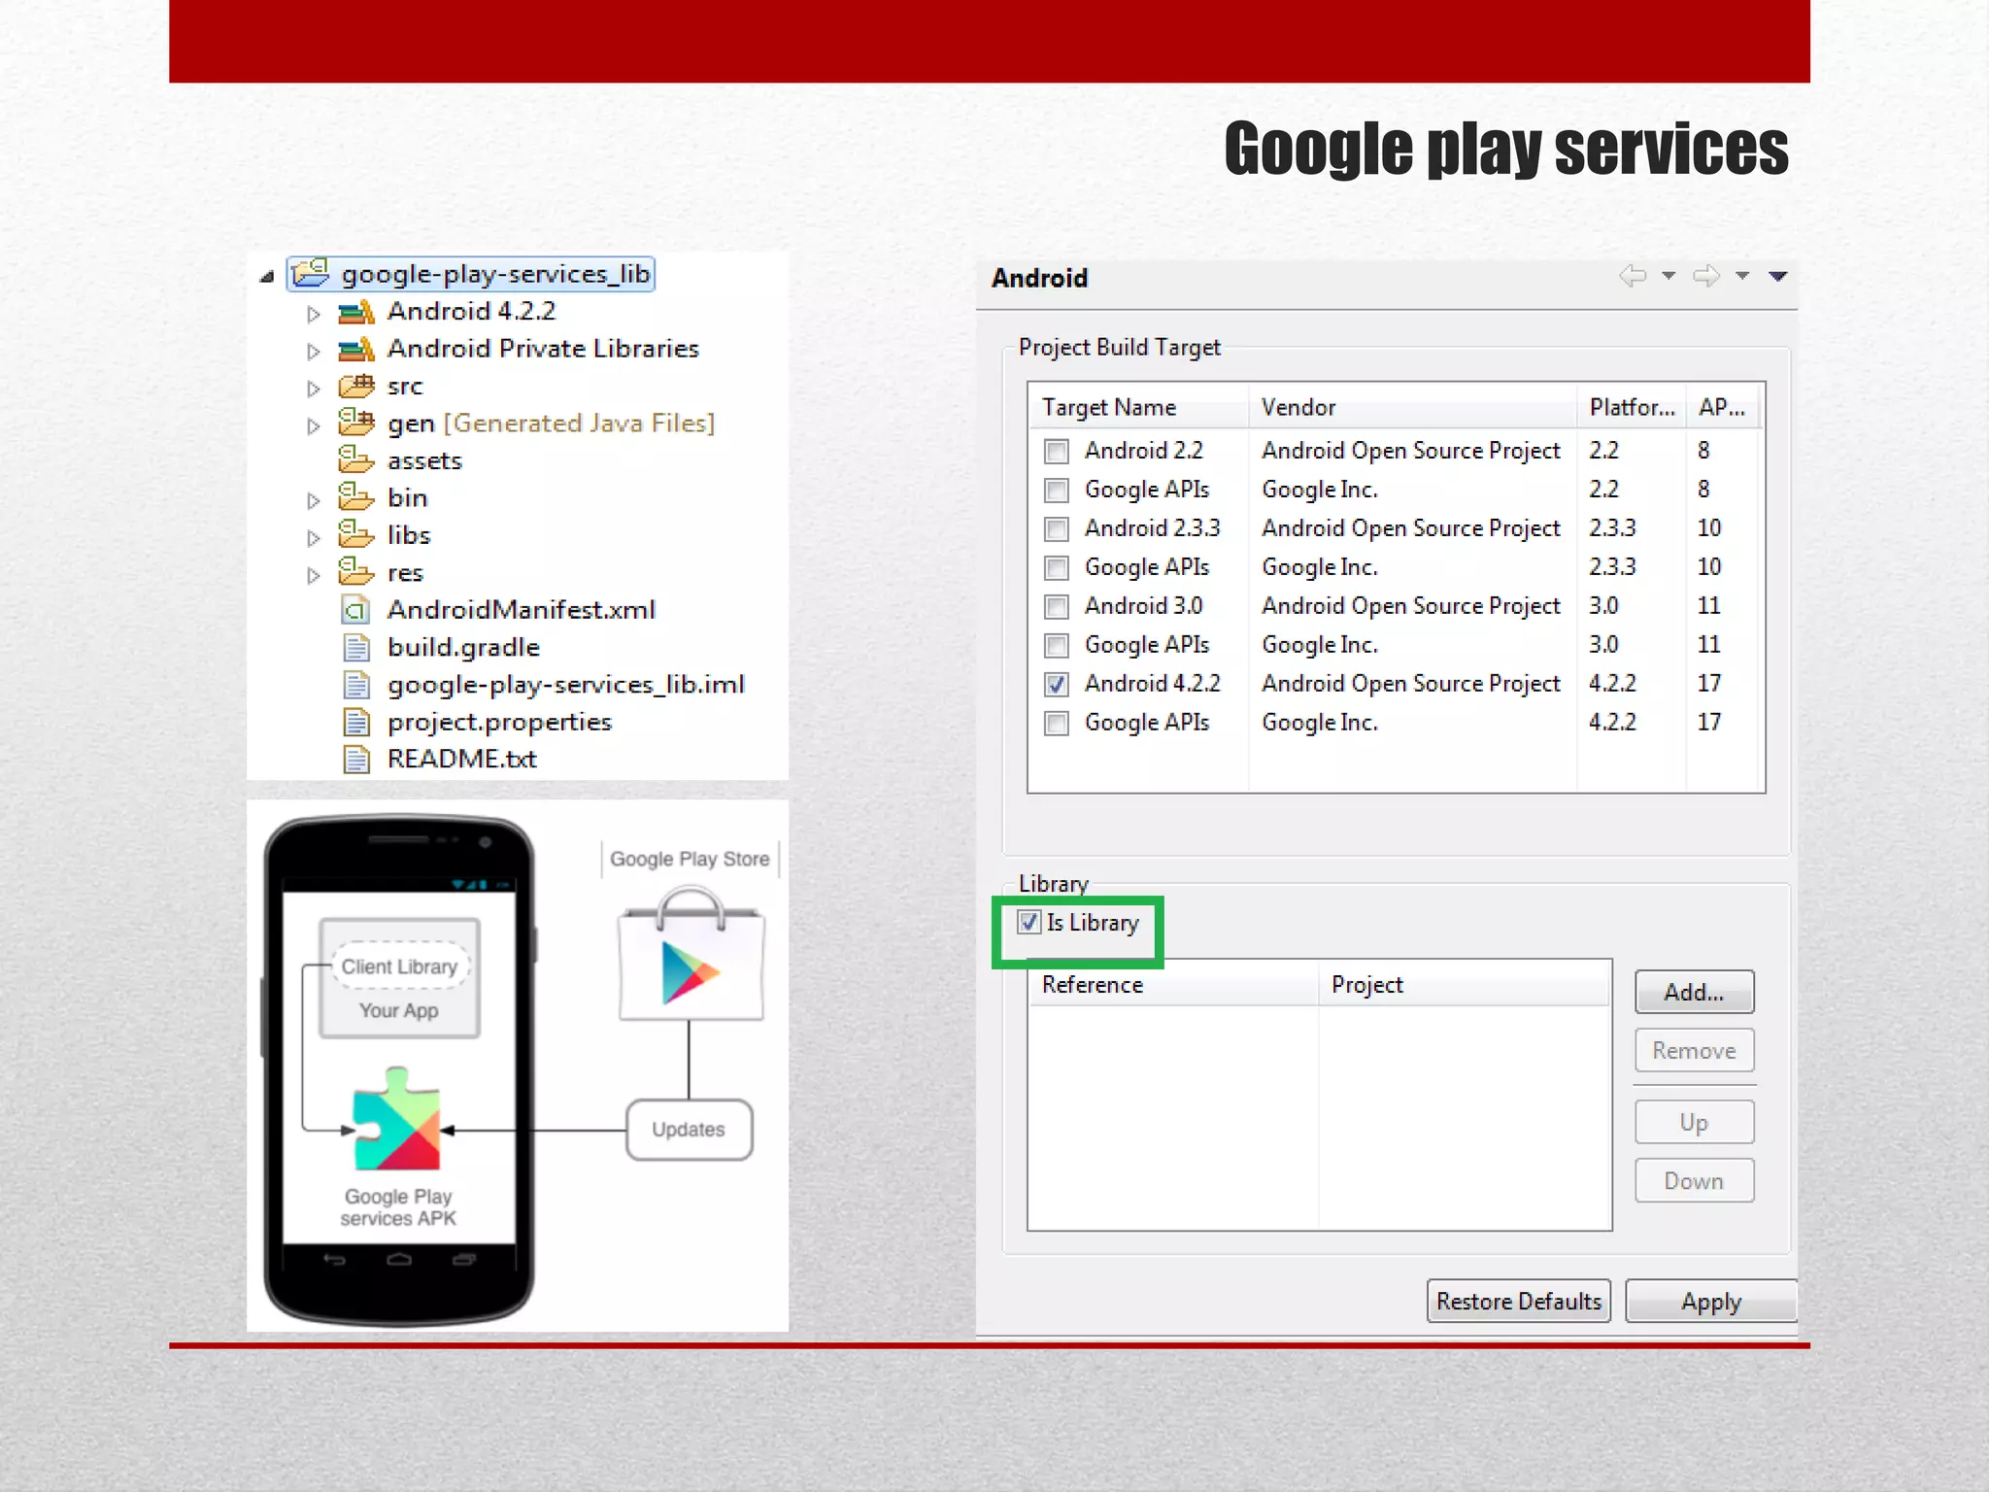Click the Restore Defaults button

1519,1301
